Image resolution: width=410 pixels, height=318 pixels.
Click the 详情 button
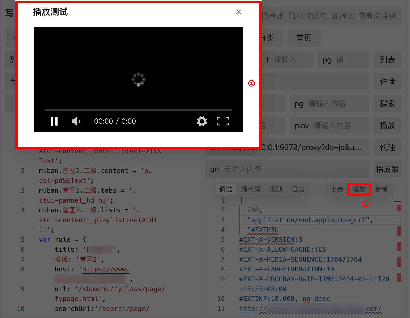[x=388, y=82]
